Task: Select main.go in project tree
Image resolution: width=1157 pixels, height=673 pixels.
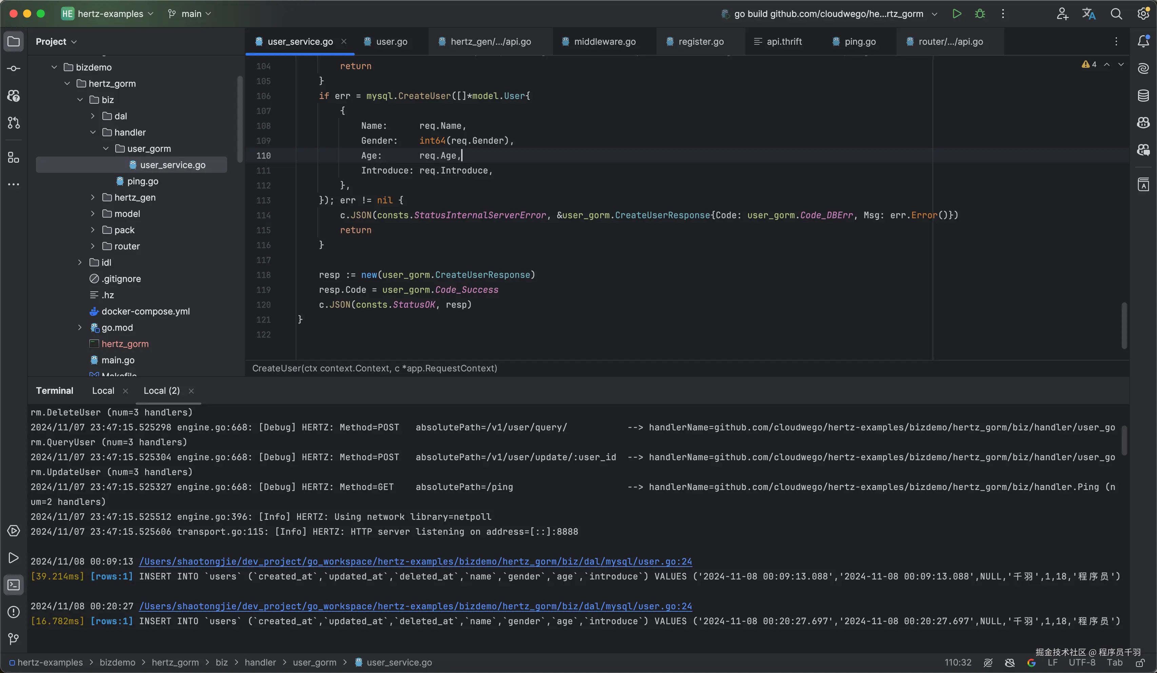Action: click(x=118, y=360)
